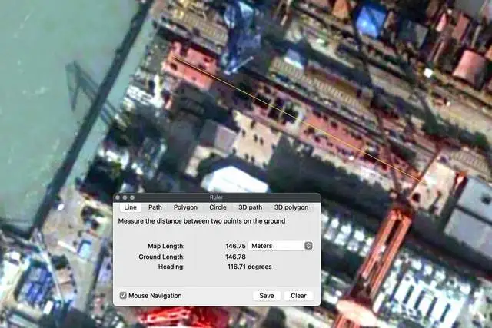Open the 3D polygon tab
The image size is (492, 328).
tap(291, 207)
